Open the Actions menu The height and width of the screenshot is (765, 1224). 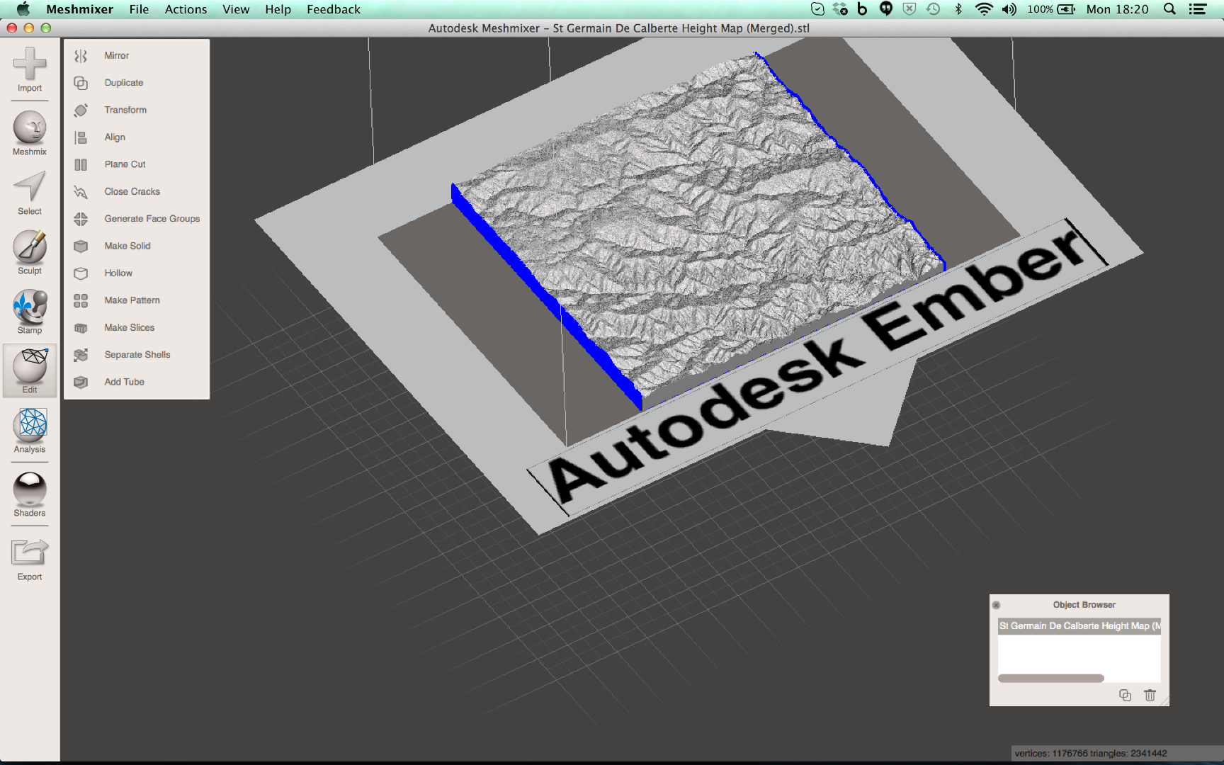click(185, 9)
